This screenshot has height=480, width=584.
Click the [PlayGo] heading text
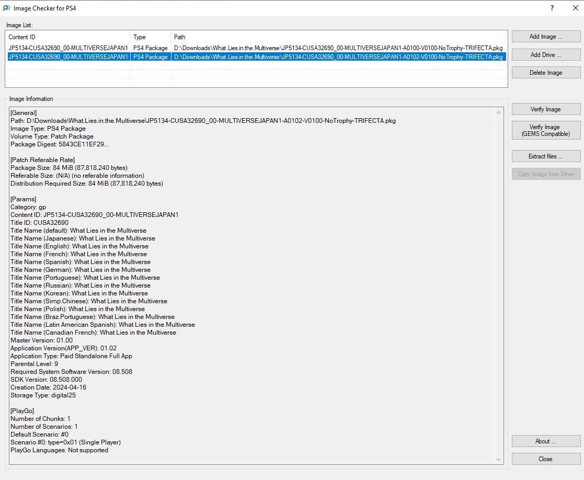[x=22, y=411]
